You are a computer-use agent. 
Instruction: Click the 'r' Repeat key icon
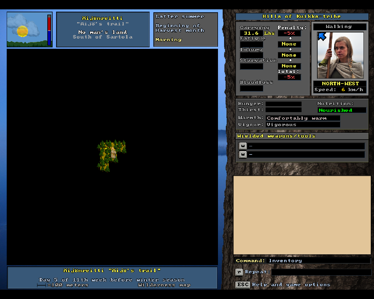[239, 272]
